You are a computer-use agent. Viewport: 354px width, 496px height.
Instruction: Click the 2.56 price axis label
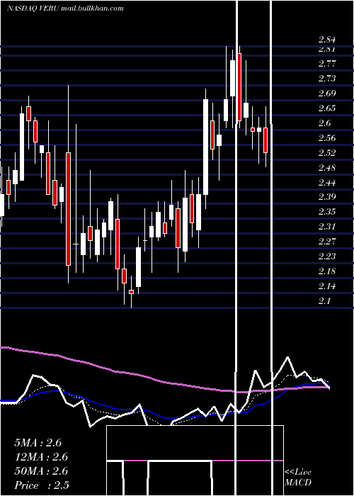pyautogui.click(x=327, y=138)
